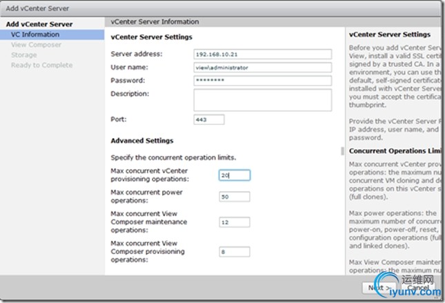Screen dimensions: 445x303
Task: Click the Port label
Action: click(119, 119)
